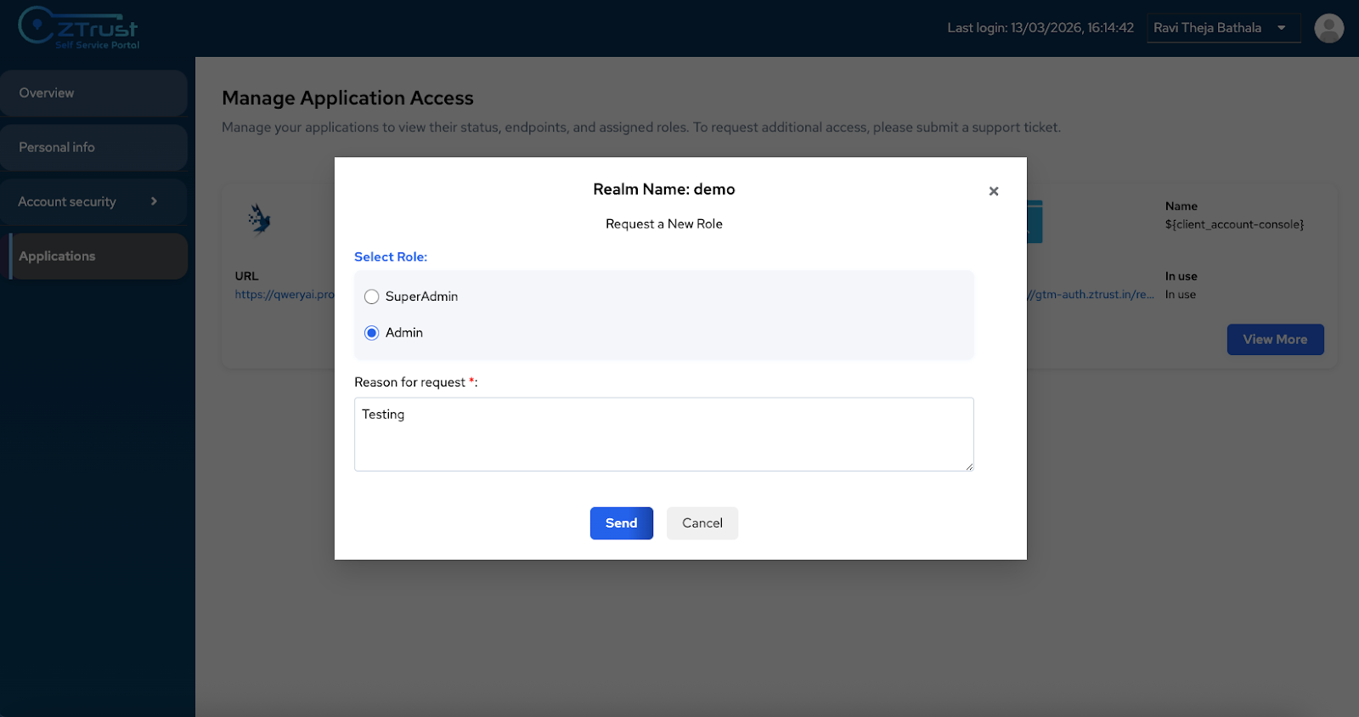Open Personal info sidebar item
Image resolution: width=1359 pixels, height=717 pixels.
tap(93, 148)
